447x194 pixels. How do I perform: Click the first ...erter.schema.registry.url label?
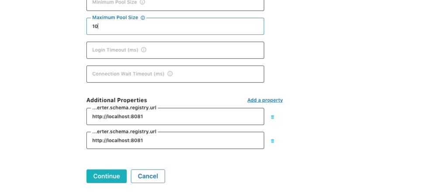click(x=124, y=108)
